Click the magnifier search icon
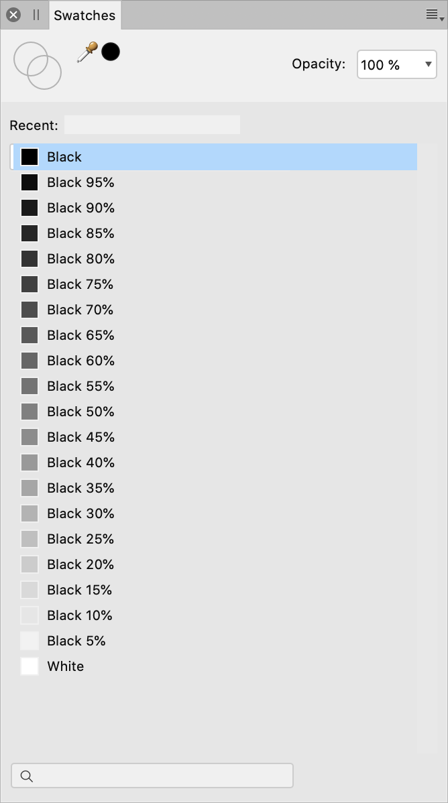The width and height of the screenshot is (448, 803). [27, 776]
